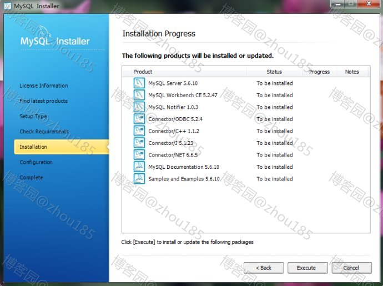
Task: Click the MySQL Server 5.6.10 product icon
Action: click(139, 83)
